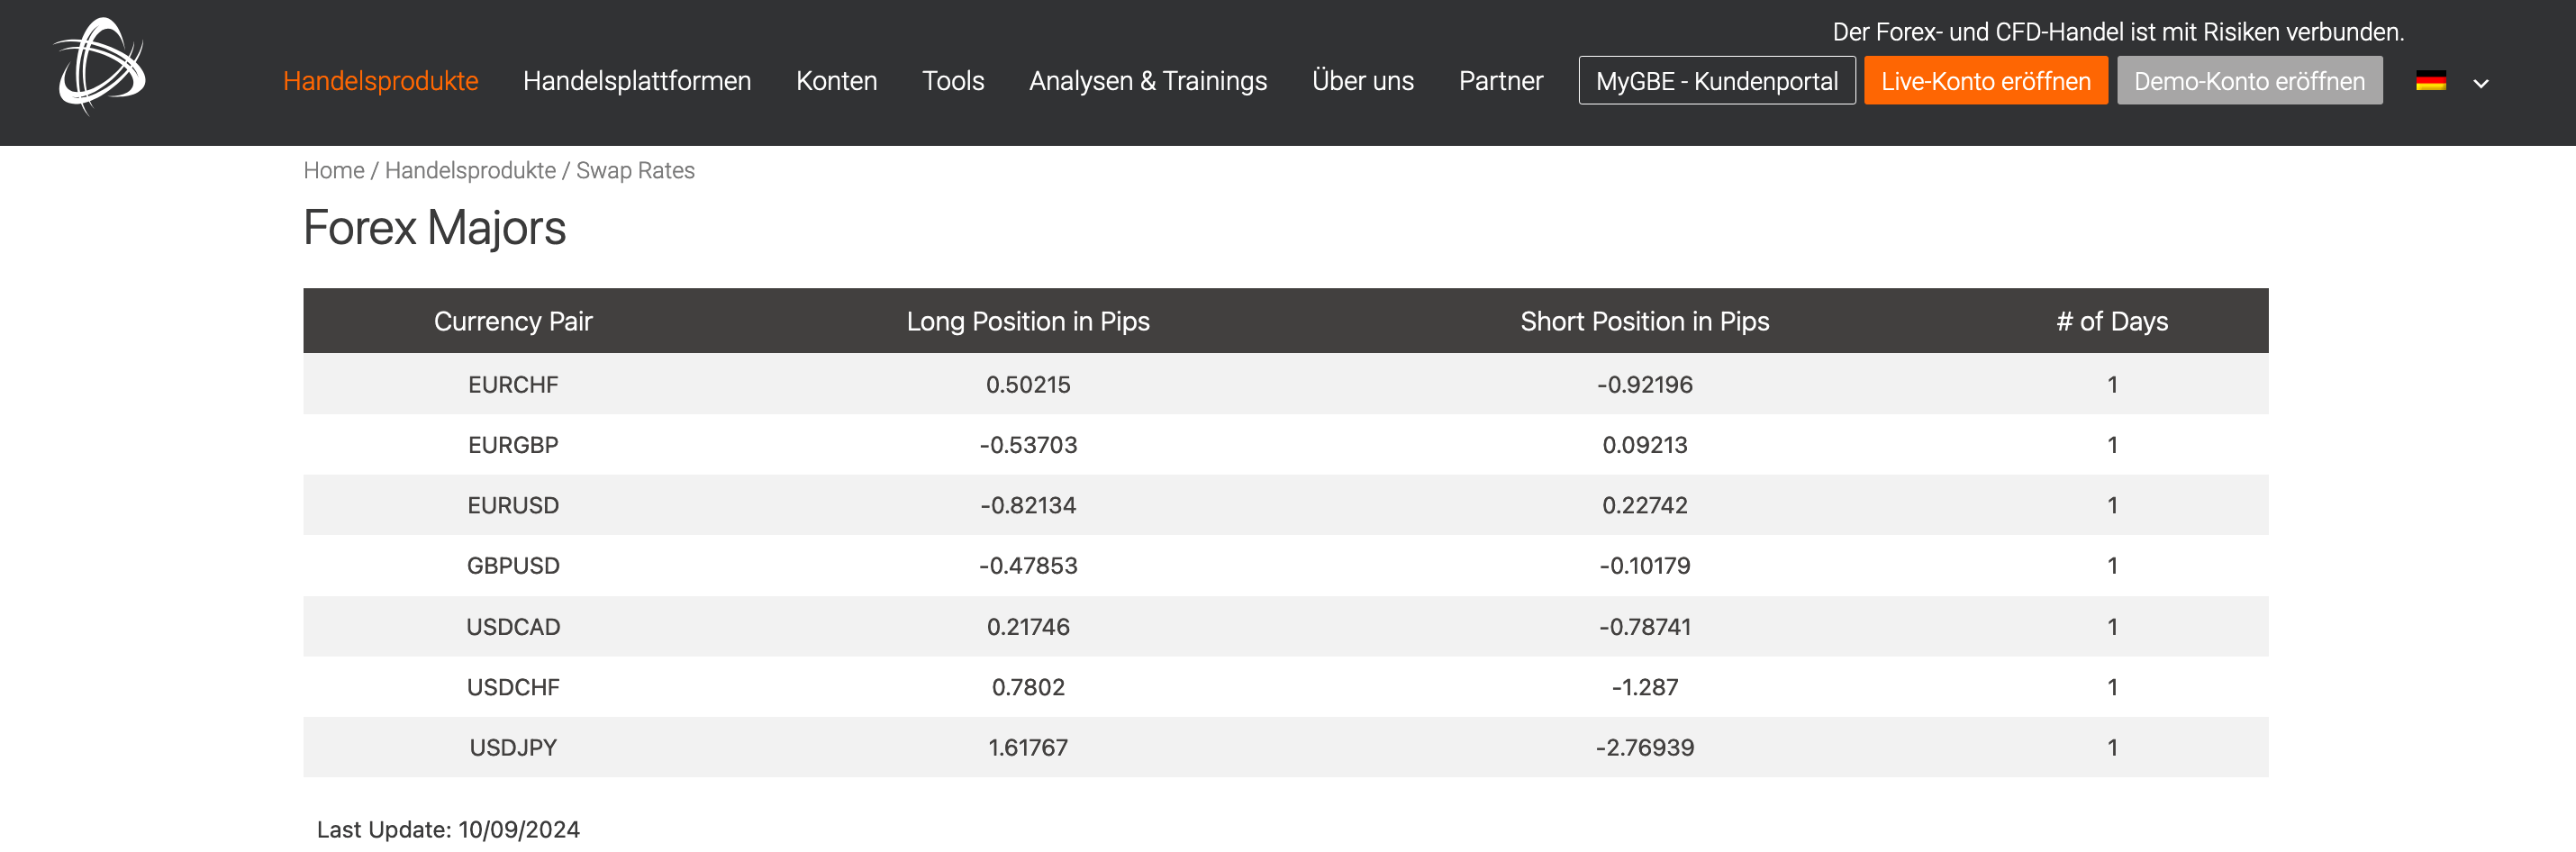The height and width of the screenshot is (852, 2576).
Task: Select the USDCHF cell
Action: [513, 687]
